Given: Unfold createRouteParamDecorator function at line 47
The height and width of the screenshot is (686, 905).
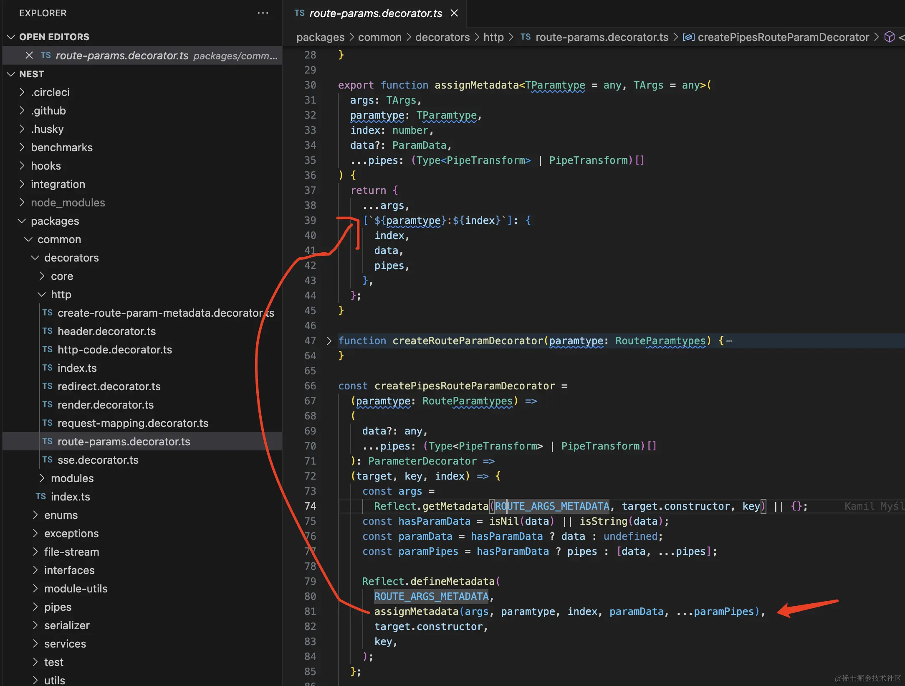Looking at the screenshot, I should 329,341.
